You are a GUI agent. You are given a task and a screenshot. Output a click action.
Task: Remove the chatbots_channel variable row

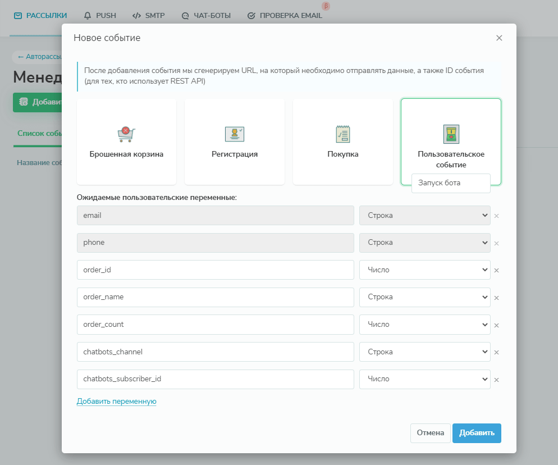(x=496, y=352)
